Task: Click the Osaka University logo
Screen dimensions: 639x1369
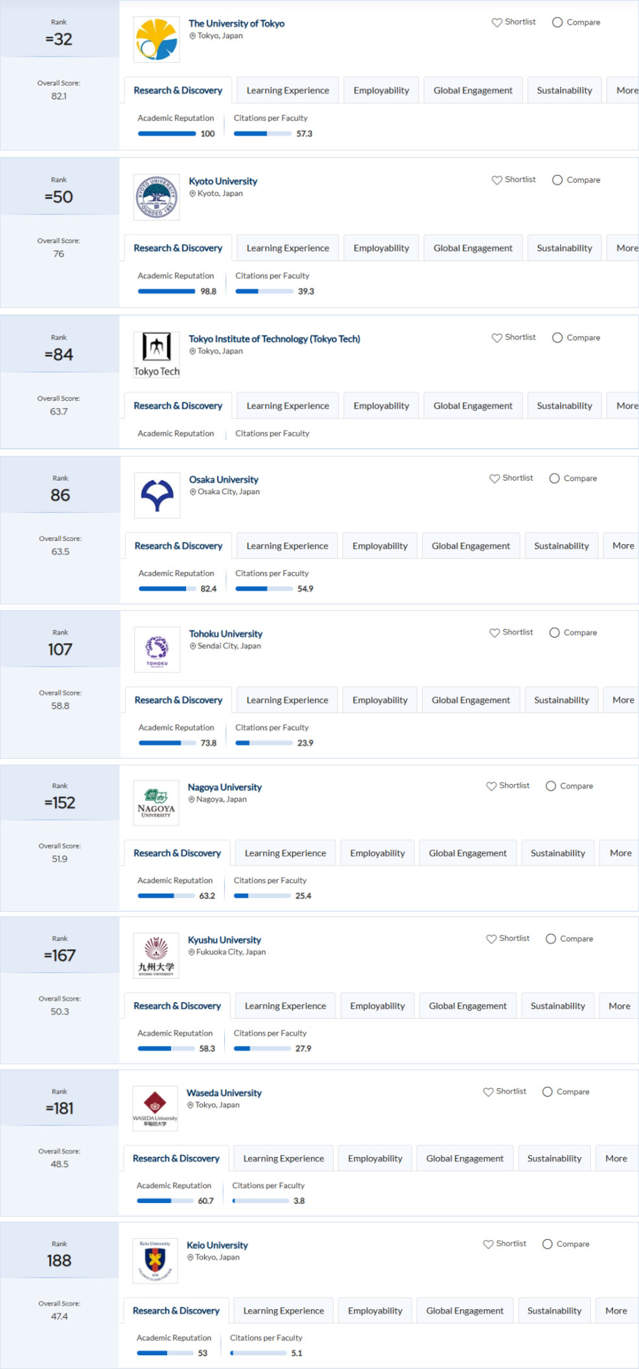Action: pos(157,495)
